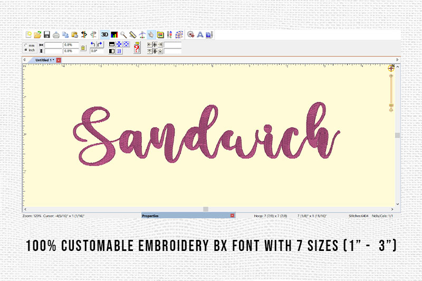The height and width of the screenshot is (281, 422).
Task: Click the horizontal scrollbar left arrow
Action: [25, 209]
